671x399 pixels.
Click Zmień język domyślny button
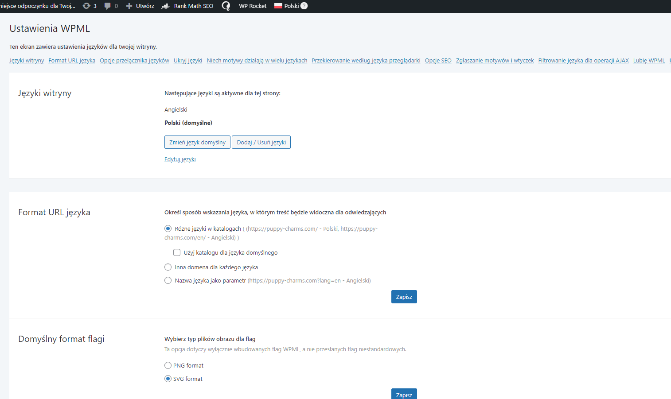click(197, 142)
